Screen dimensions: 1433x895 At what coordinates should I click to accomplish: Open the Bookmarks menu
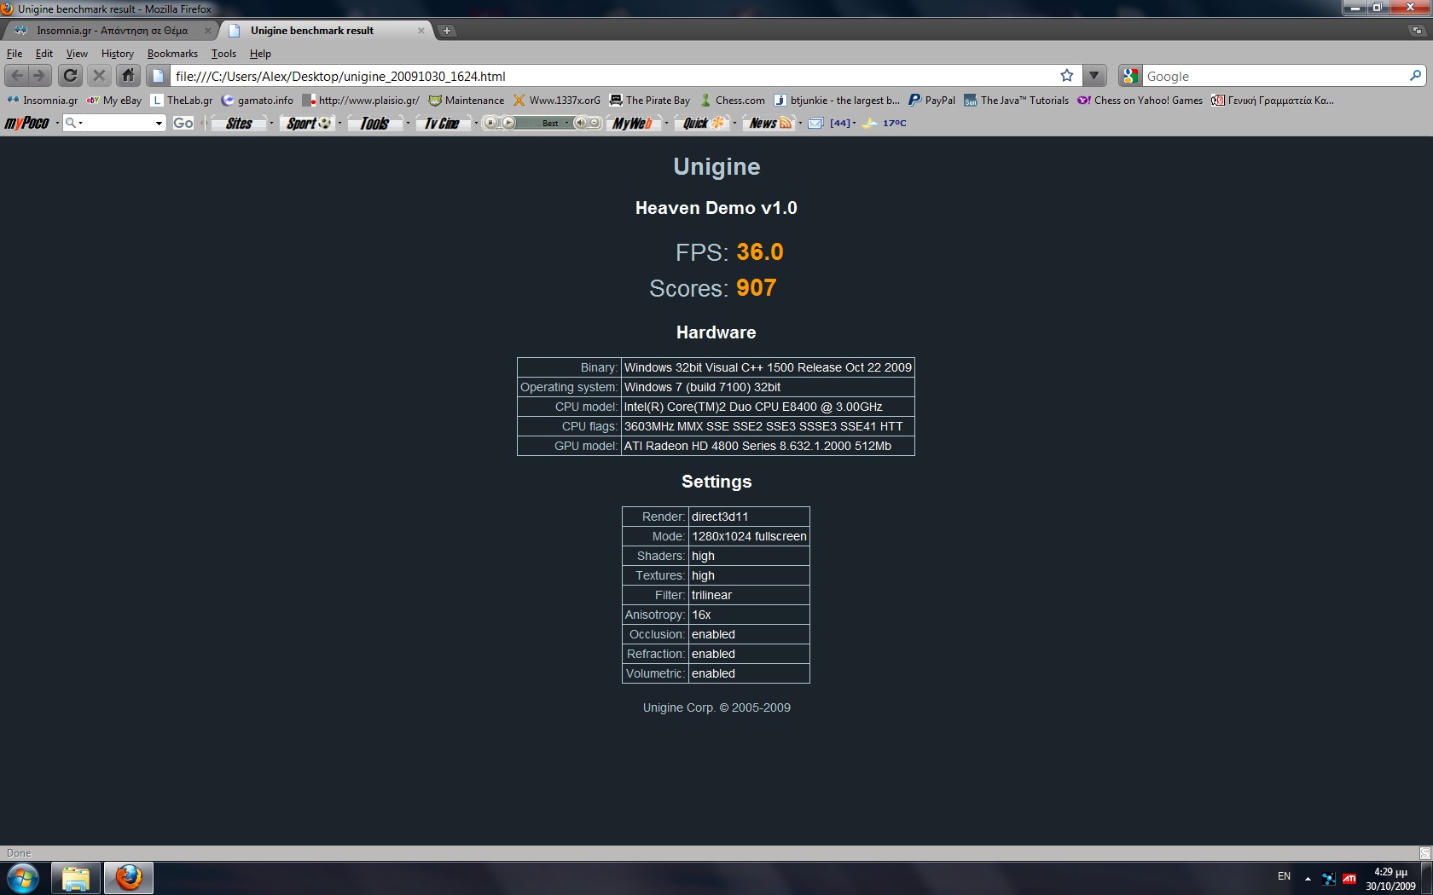coord(172,54)
